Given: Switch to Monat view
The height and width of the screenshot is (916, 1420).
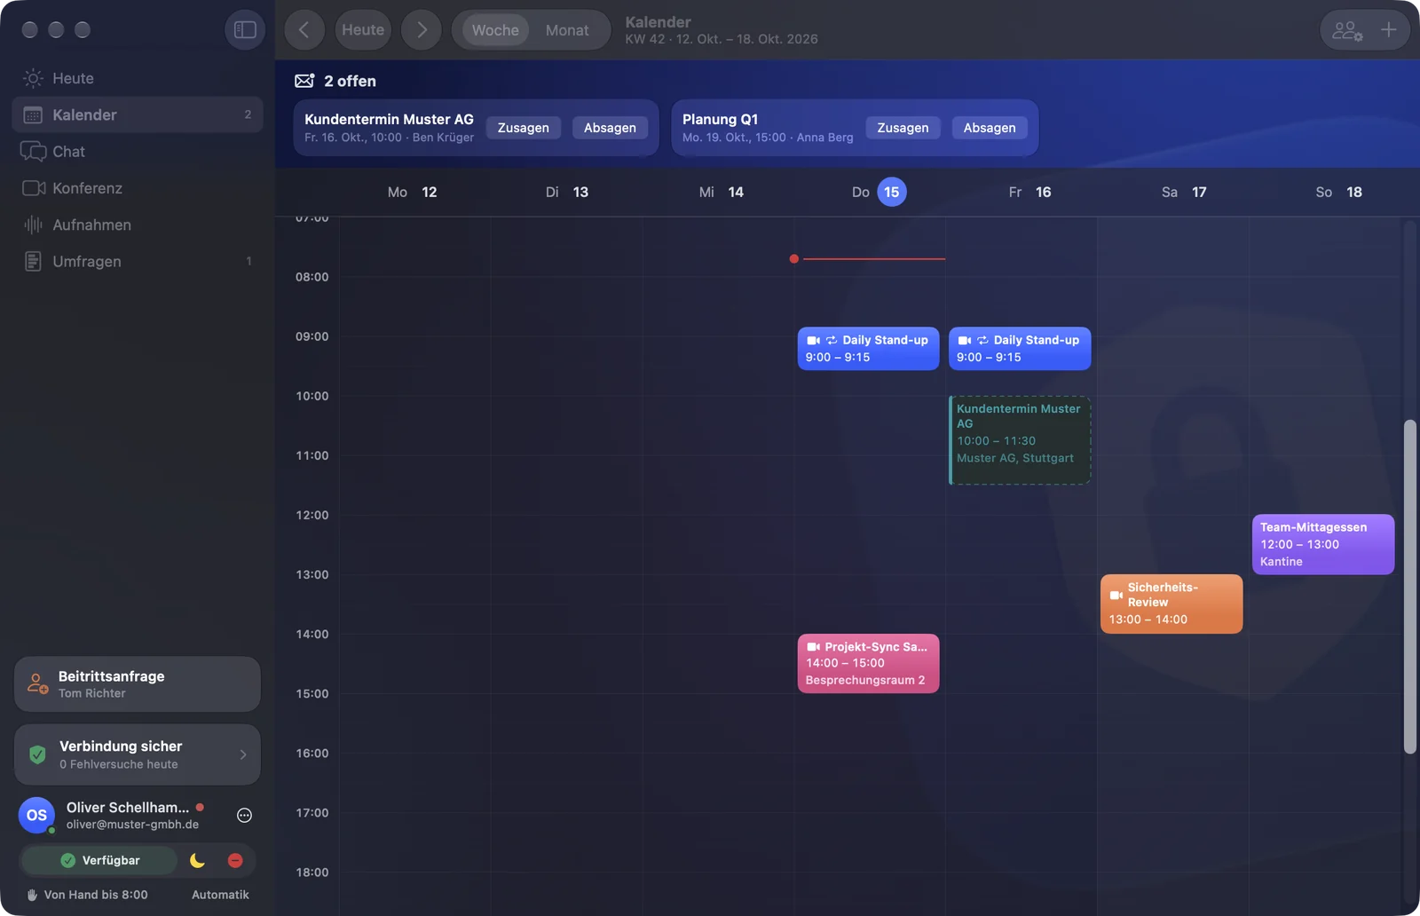Looking at the screenshot, I should click(567, 30).
